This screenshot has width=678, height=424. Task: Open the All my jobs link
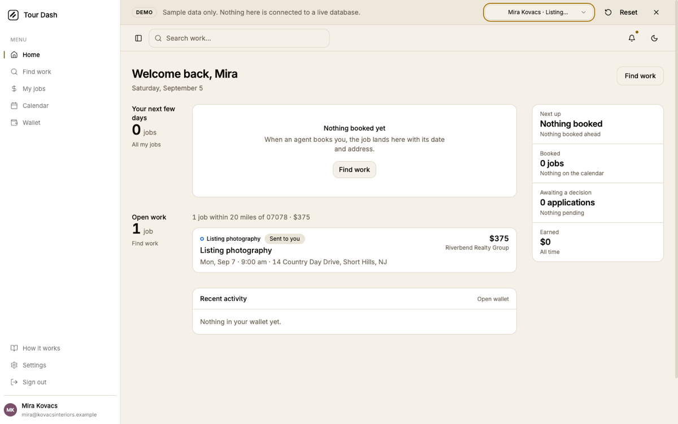[146, 145]
